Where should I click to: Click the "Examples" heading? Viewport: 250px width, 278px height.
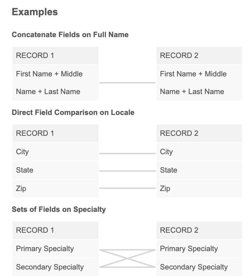click(x=35, y=12)
